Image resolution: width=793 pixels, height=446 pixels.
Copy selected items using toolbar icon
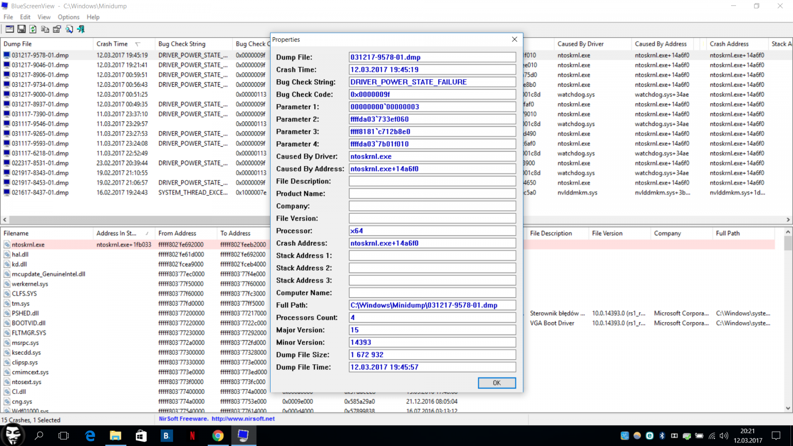coord(45,29)
